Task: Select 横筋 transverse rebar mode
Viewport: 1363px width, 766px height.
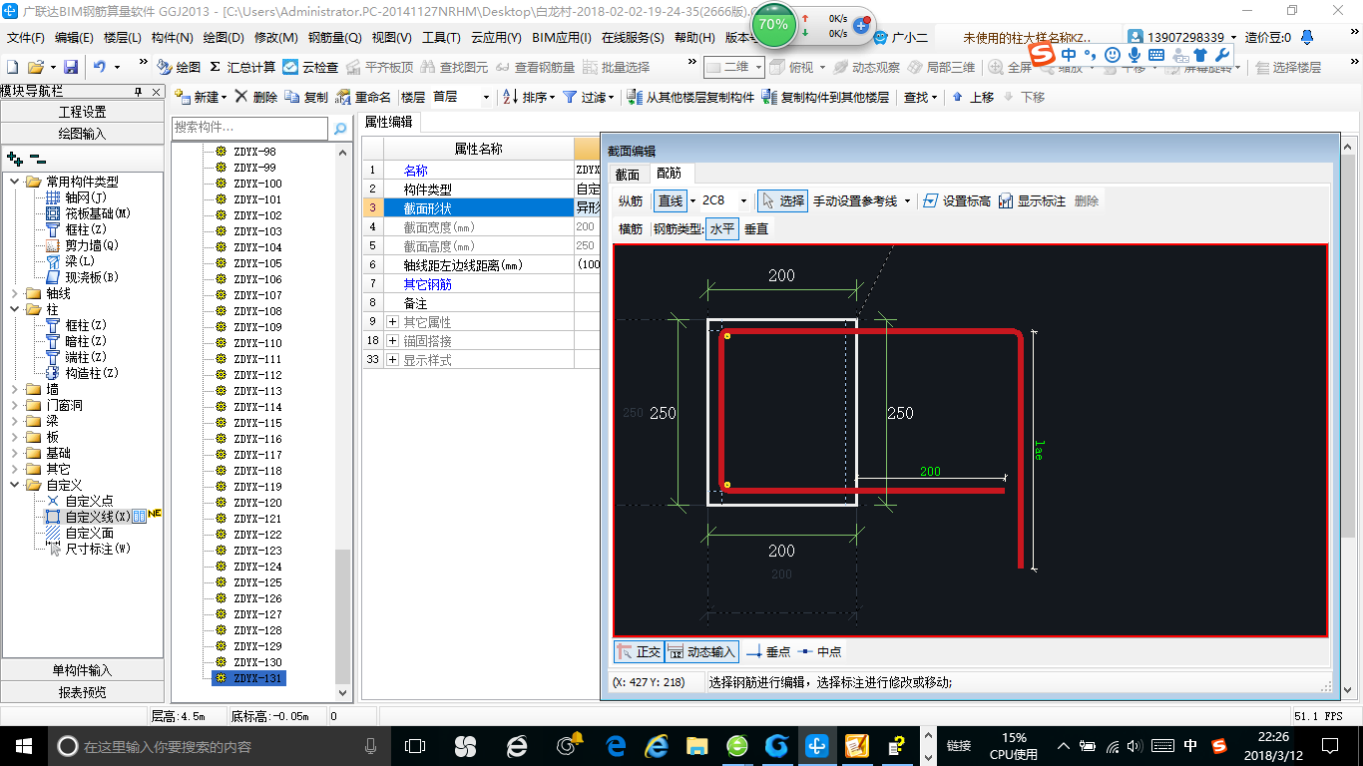Action: click(x=631, y=228)
